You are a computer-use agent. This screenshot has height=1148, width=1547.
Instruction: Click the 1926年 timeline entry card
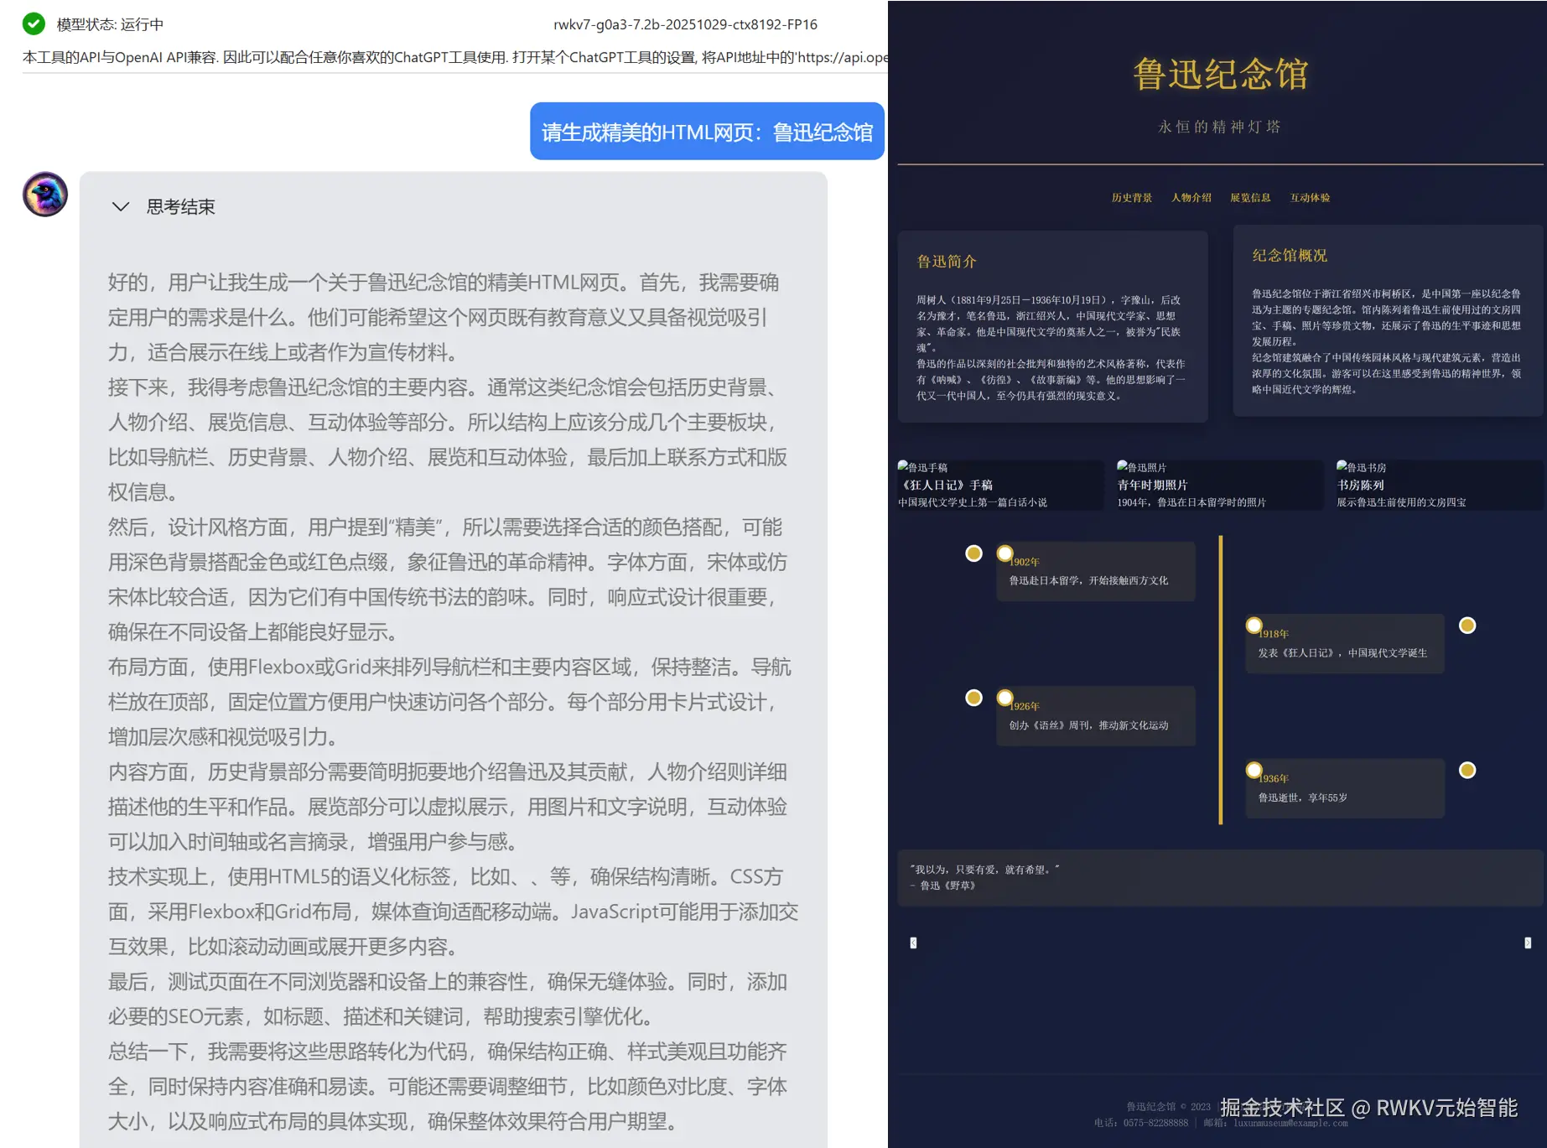1095,716
